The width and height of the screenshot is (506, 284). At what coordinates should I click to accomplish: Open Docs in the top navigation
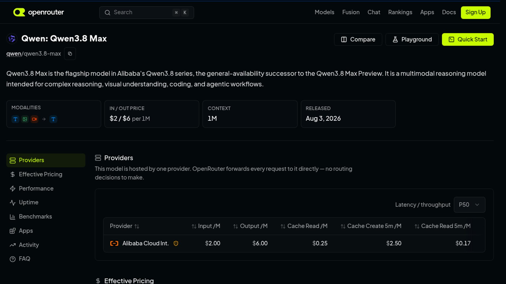pos(449,12)
